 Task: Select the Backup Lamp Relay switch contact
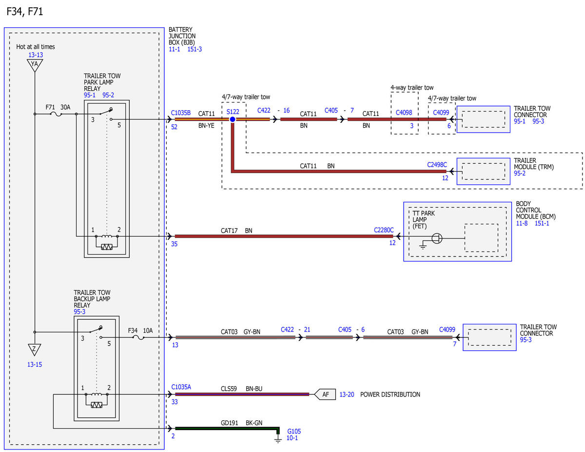point(96,332)
